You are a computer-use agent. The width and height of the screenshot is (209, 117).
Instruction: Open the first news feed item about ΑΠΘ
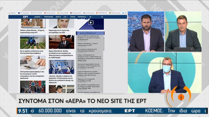[x=89, y=38]
